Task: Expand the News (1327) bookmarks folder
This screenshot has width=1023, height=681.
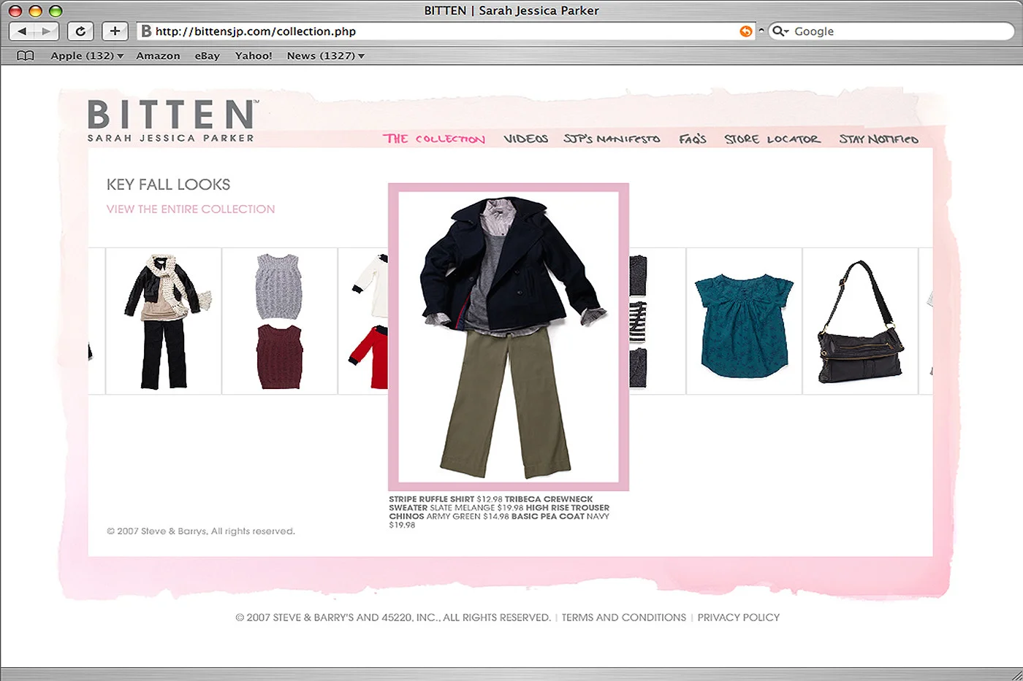Action: pos(325,55)
